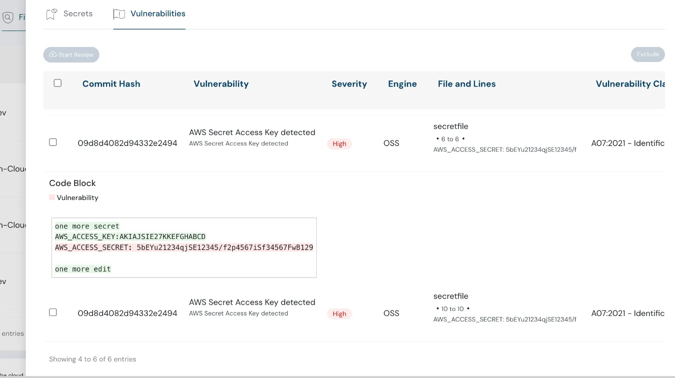Check the second AWS Secret Access Key finding

(53, 312)
